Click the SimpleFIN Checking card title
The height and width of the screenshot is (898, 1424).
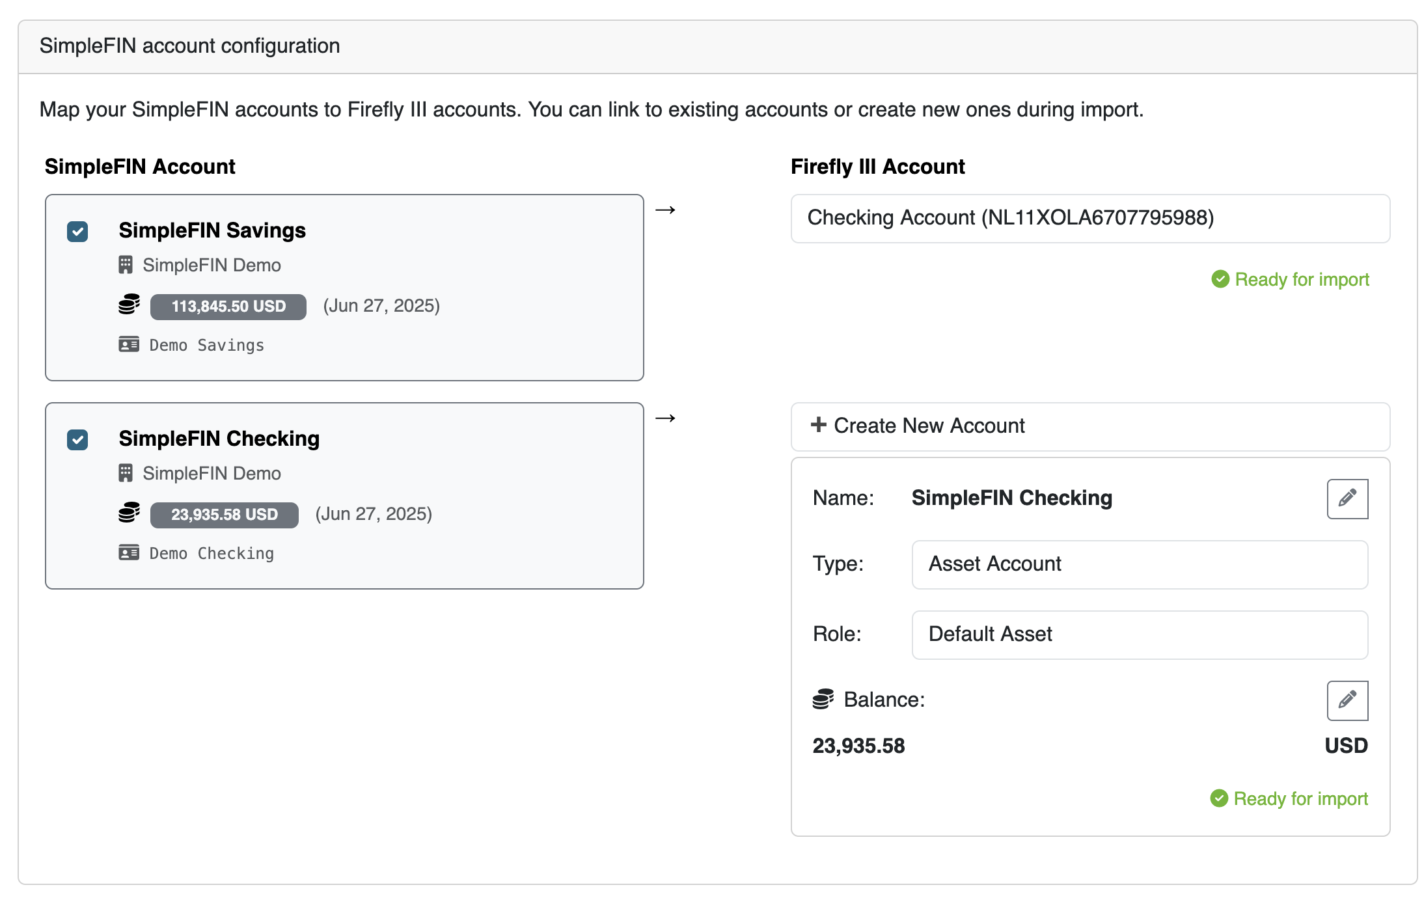coord(219,439)
